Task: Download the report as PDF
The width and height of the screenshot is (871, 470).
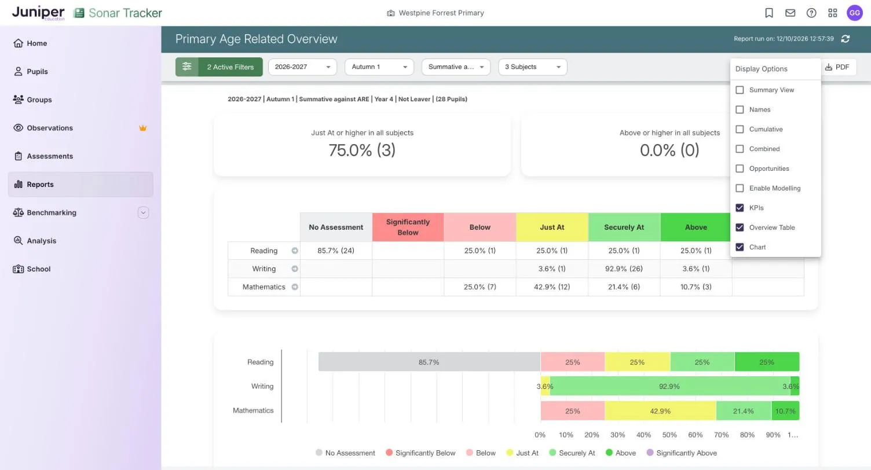Action: (838, 67)
